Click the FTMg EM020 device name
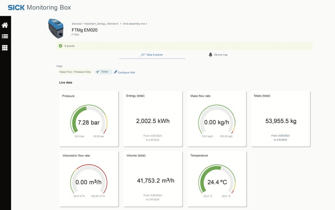The width and height of the screenshot is (335, 210). pos(85,30)
